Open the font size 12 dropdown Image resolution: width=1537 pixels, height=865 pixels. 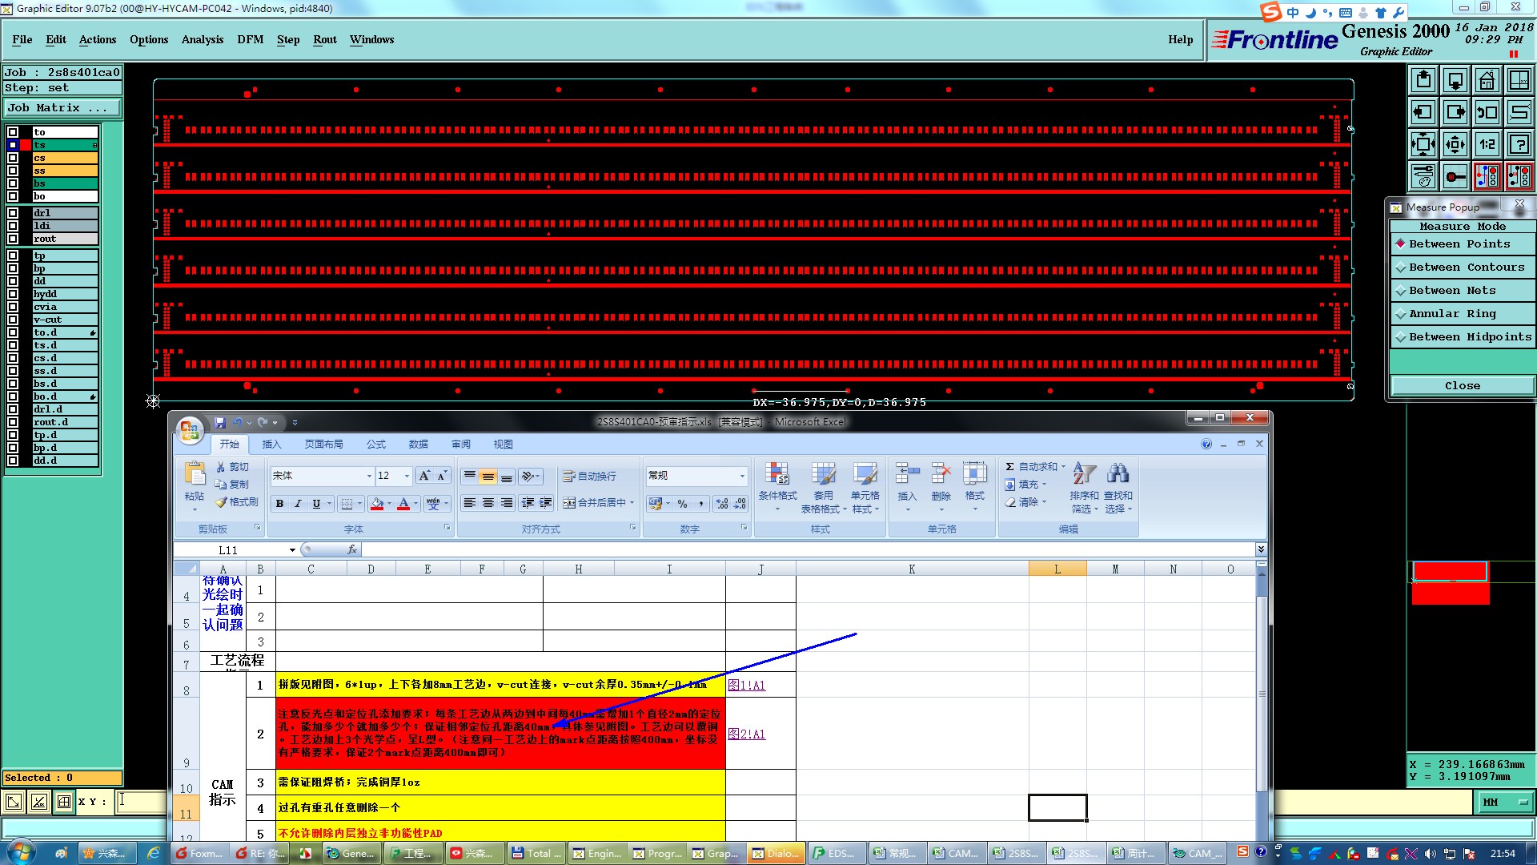(x=407, y=476)
